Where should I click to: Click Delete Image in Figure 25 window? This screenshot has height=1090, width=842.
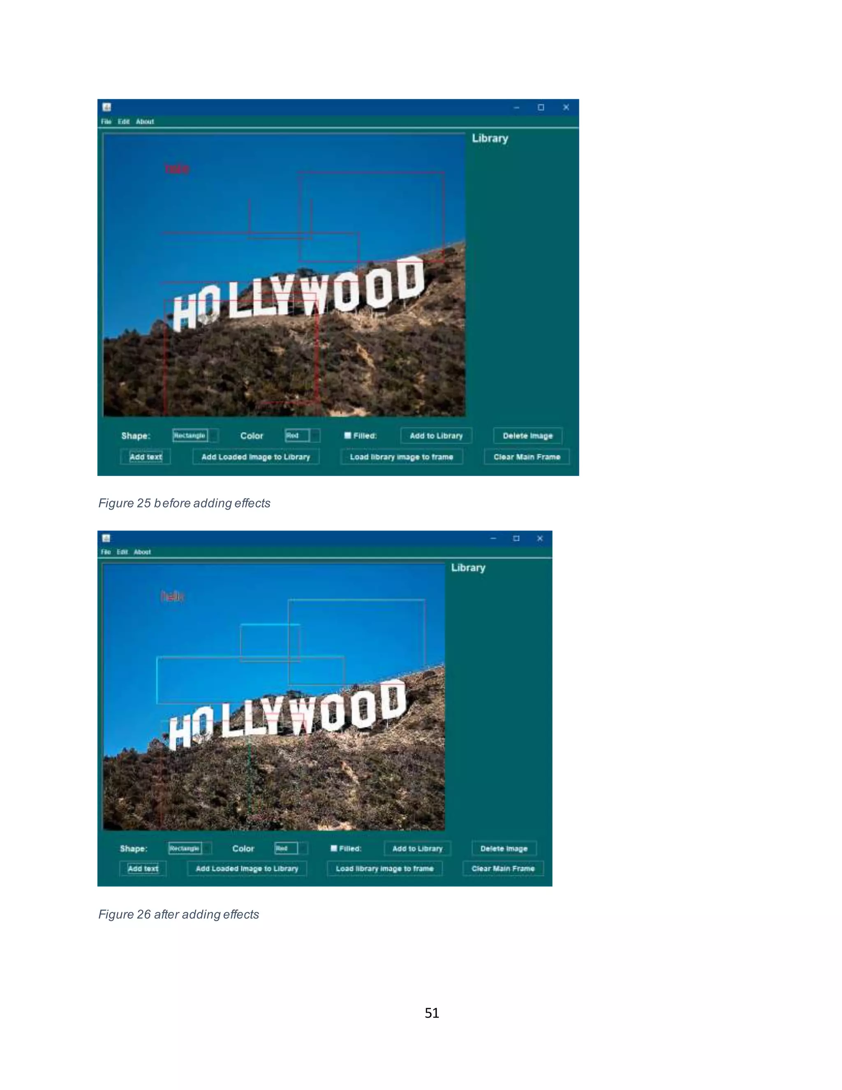pos(528,436)
